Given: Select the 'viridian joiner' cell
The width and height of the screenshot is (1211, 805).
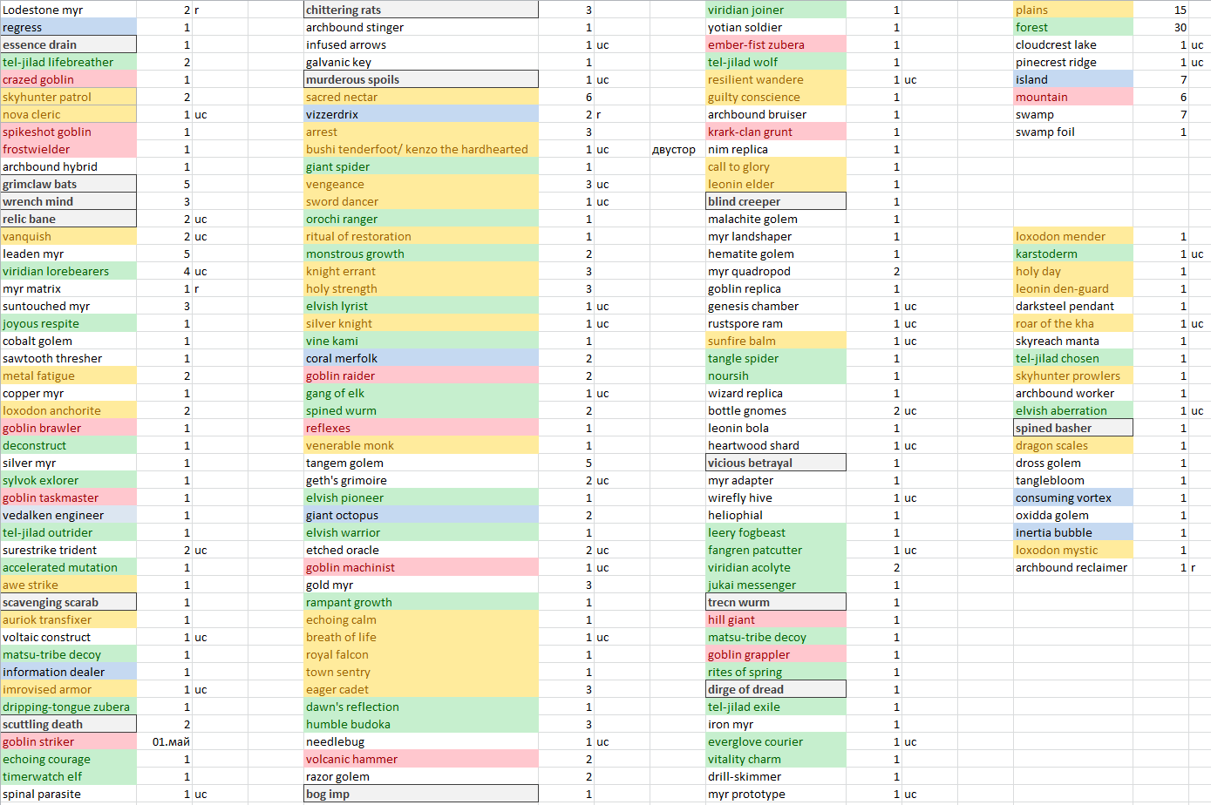Looking at the screenshot, I should click(x=776, y=10).
